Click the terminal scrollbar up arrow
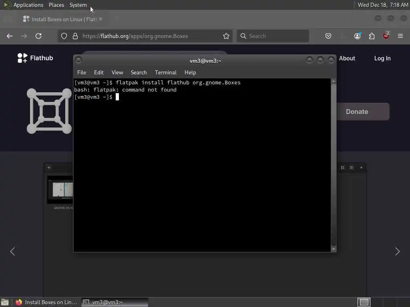 pyautogui.click(x=334, y=82)
